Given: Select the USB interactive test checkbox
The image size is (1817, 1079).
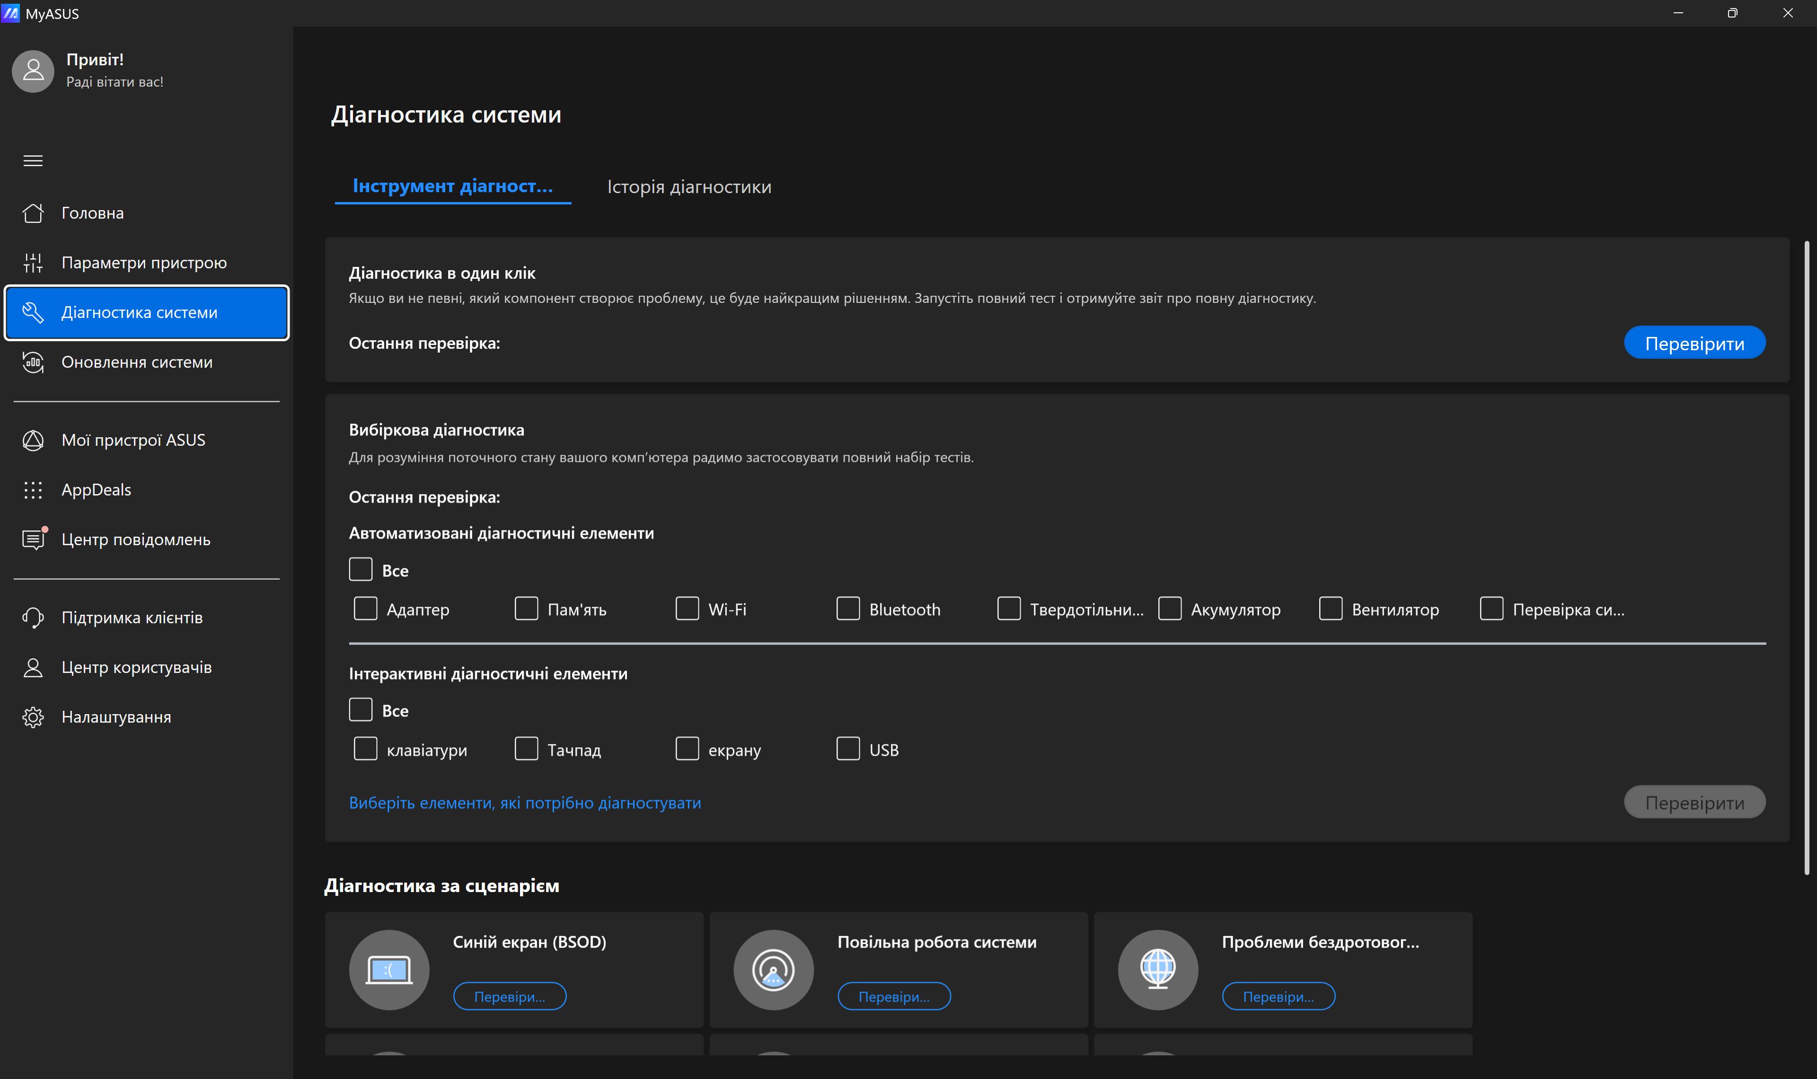Looking at the screenshot, I should pos(847,749).
